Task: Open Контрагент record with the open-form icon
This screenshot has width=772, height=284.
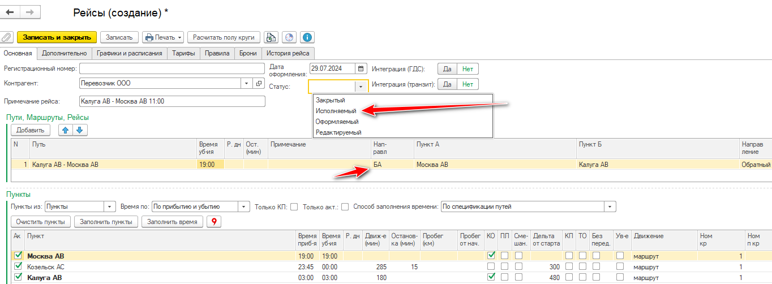Action: point(259,84)
